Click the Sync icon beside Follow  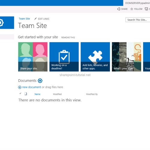click(146, 9)
